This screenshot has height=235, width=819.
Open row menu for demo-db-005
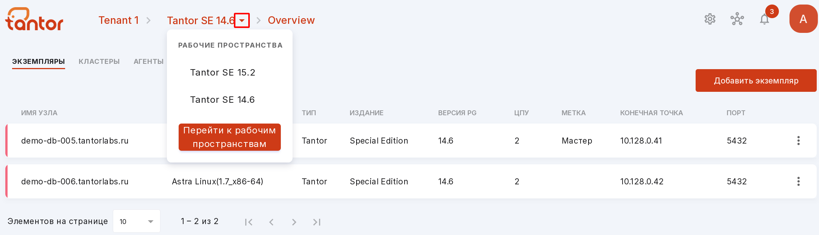pyautogui.click(x=799, y=141)
